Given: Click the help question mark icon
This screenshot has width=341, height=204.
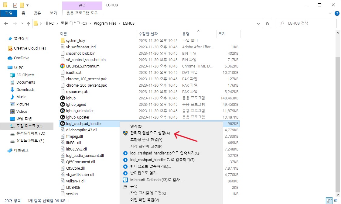Looking at the screenshot, I should point(337,13).
